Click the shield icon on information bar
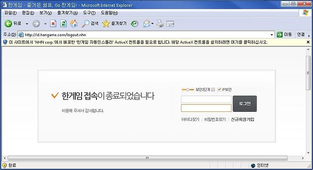The width and height of the screenshot is (313, 170). (5, 42)
